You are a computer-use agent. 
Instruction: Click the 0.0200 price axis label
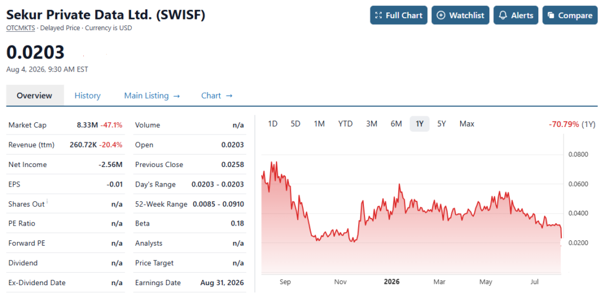(x=579, y=243)
